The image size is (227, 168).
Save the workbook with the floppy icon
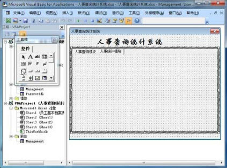tap(26, 21)
